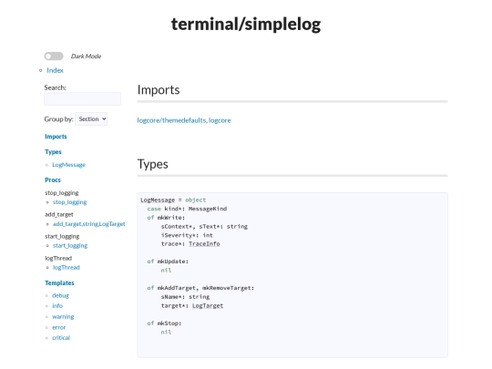Click the start_logging group label

point(62,236)
